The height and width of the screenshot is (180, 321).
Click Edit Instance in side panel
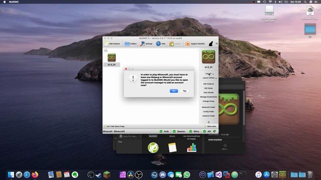coord(209,84)
